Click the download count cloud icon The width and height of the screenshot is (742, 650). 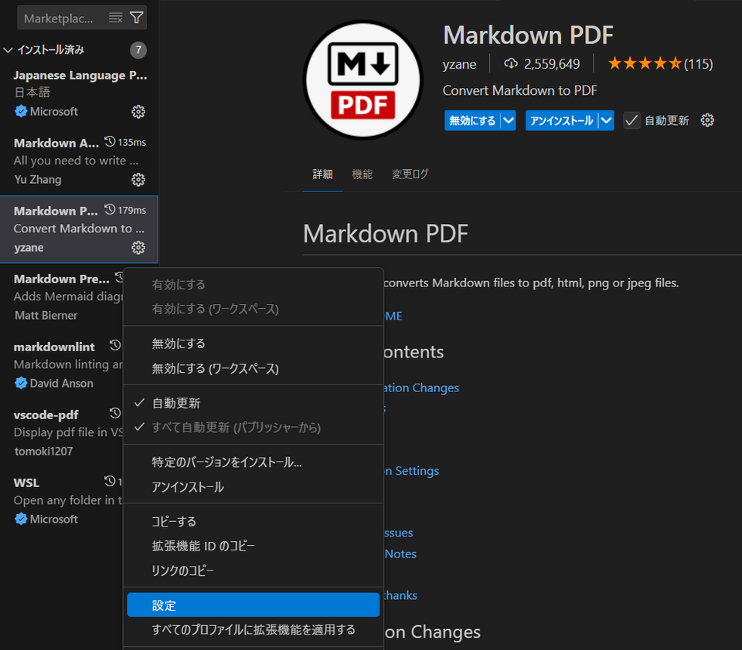511,63
